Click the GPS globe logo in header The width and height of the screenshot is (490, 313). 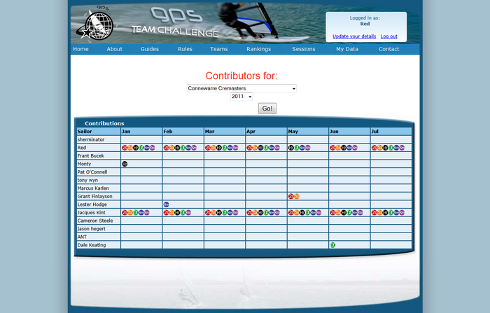(x=96, y=26)
